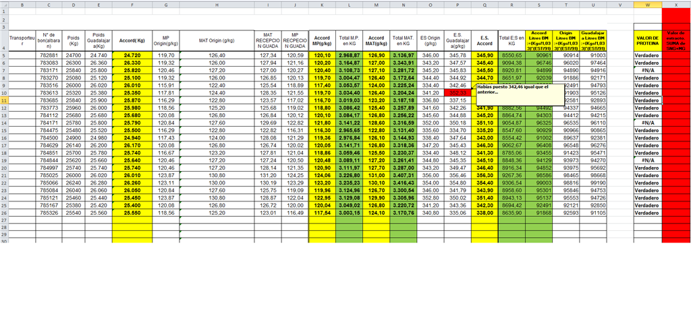Click the Total M.P. en KG header
The width and height of the screenshot is (691, 330).
click(350, 41)
